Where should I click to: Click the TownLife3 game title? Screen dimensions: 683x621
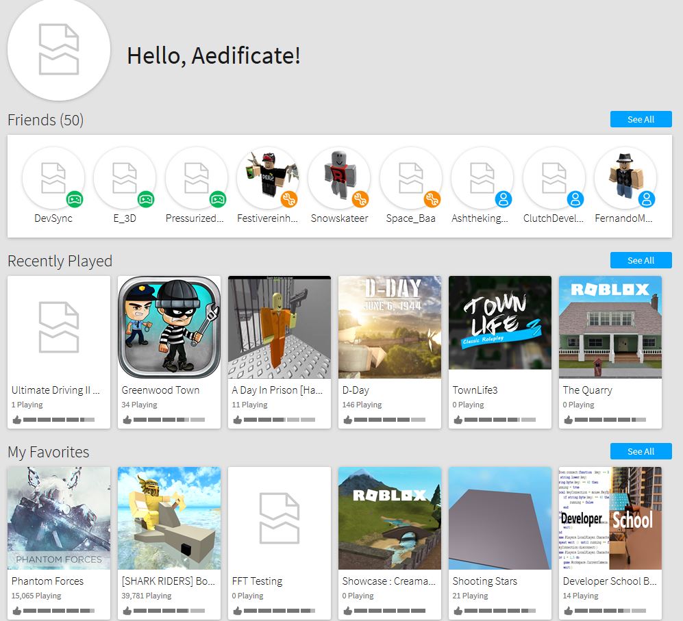coord(475,390)
